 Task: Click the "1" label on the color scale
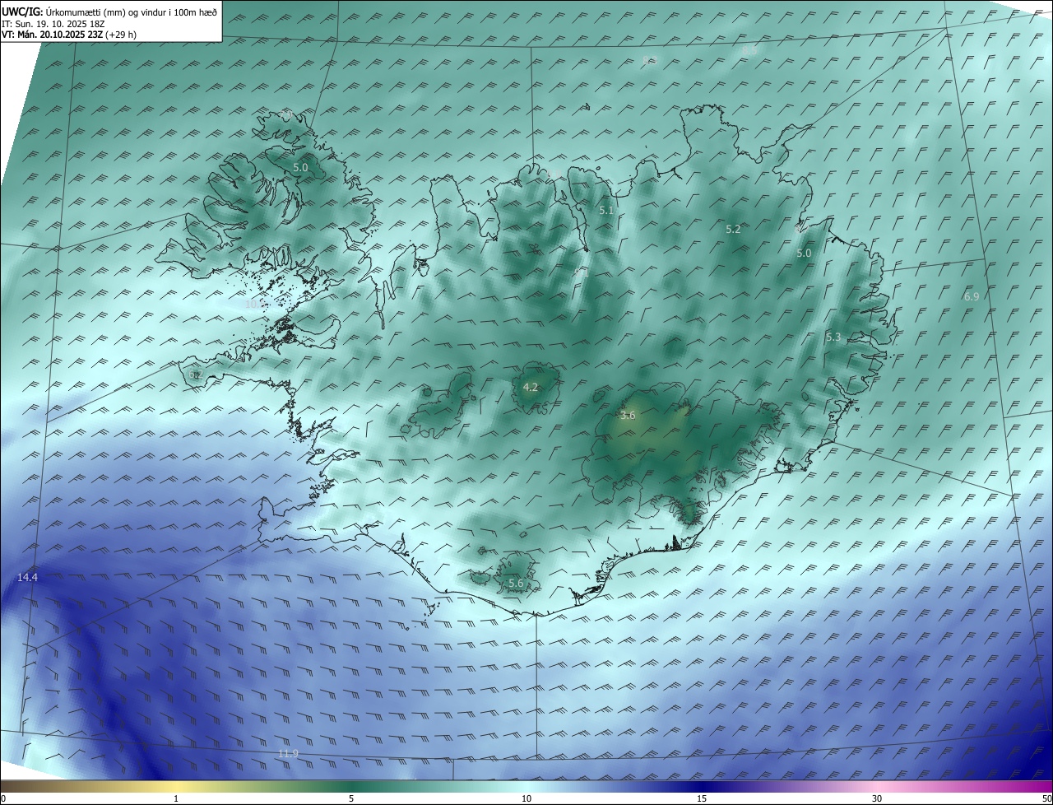(176, 798)
